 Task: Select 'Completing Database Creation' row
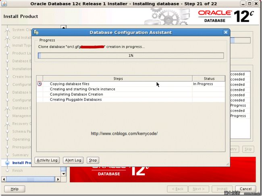click(131, 94)
